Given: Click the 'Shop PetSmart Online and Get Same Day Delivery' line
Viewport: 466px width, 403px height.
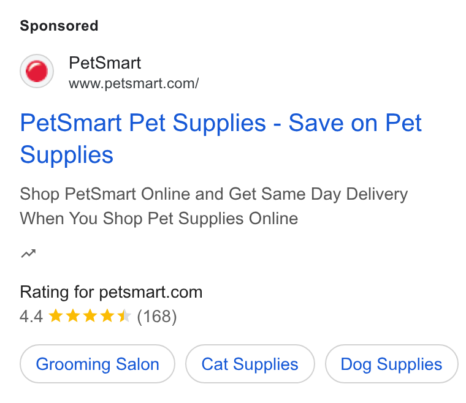Looking at the screenshot, I should pyautogui.click(x=213, y=194).
